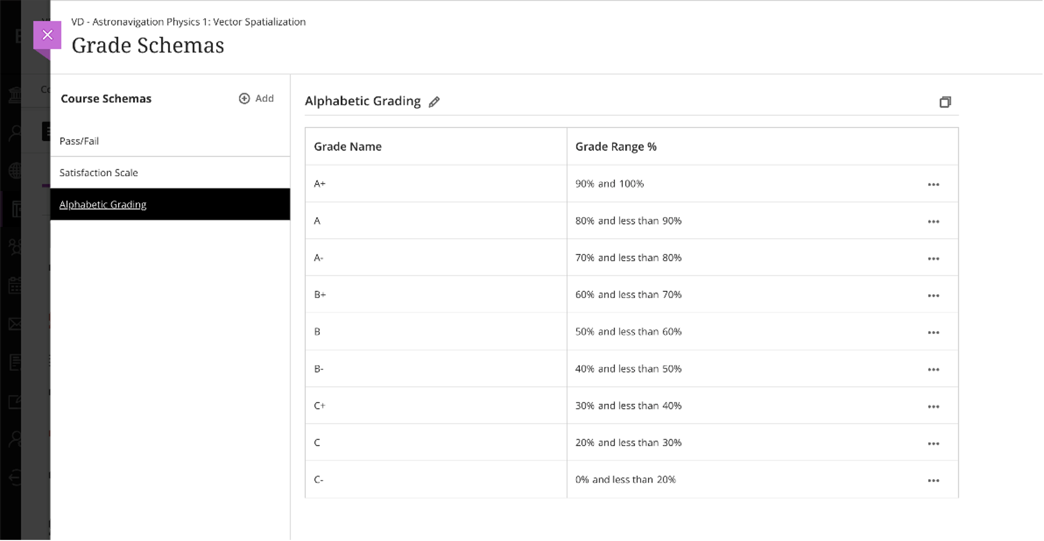Select the Alphabetic Grading schema

(102, 204)
